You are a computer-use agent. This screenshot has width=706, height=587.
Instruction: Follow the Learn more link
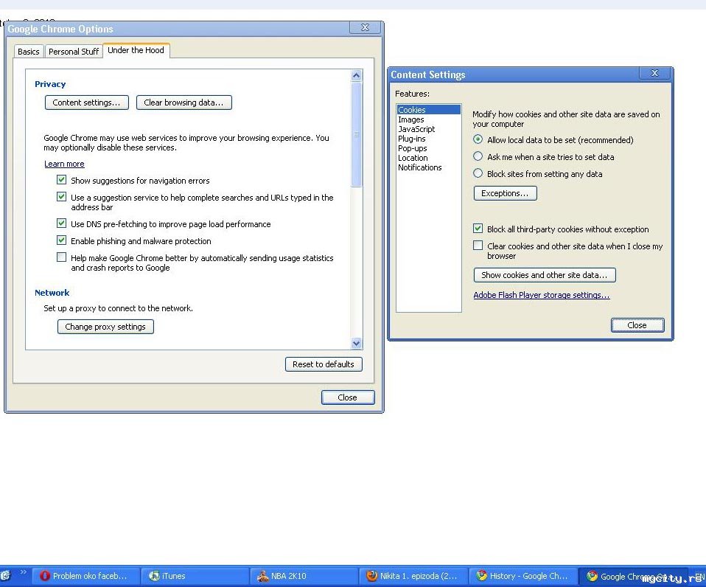[64, 164]
